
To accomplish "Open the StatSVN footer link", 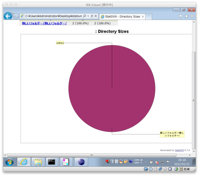I will point(179,150).
